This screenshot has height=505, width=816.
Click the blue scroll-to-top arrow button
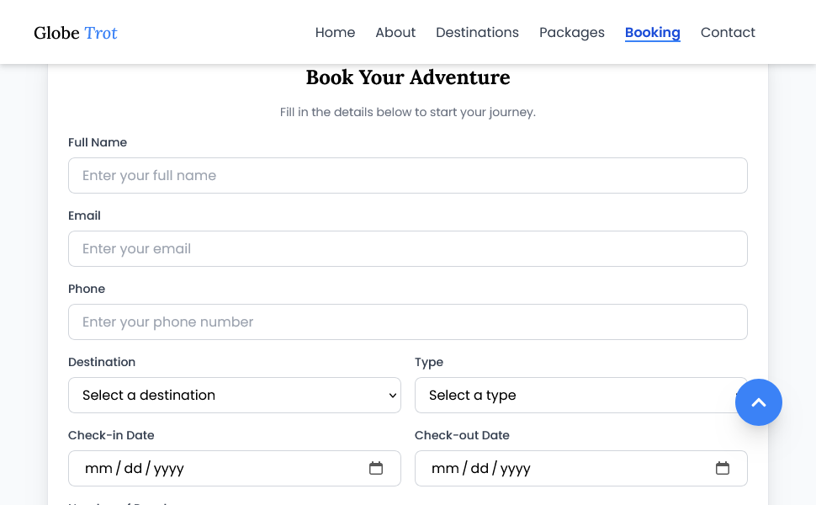pos(758,402)
